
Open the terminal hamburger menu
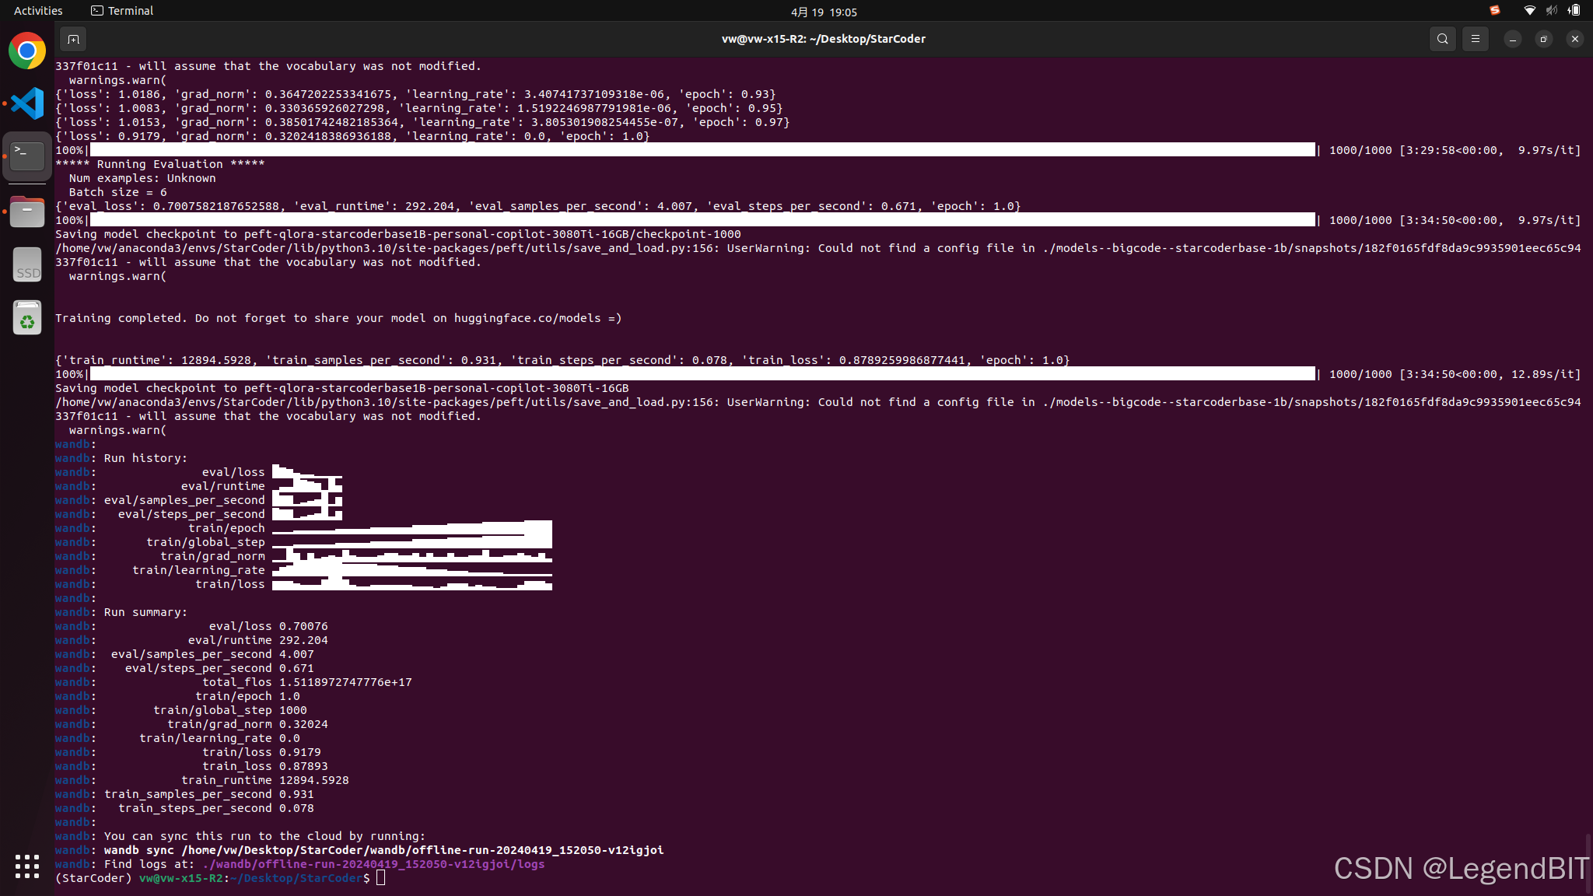(x=1475, y=39)
